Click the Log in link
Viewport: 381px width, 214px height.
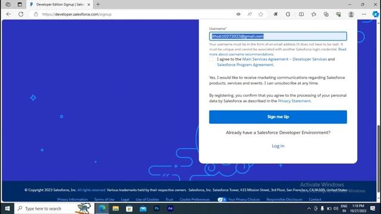[278, 146]
